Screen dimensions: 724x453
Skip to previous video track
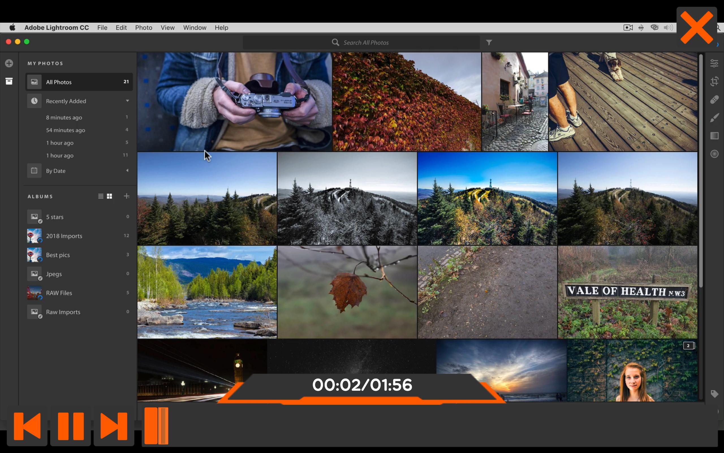27,426
